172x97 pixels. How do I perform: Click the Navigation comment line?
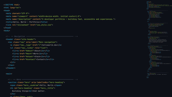coord(42,36)
